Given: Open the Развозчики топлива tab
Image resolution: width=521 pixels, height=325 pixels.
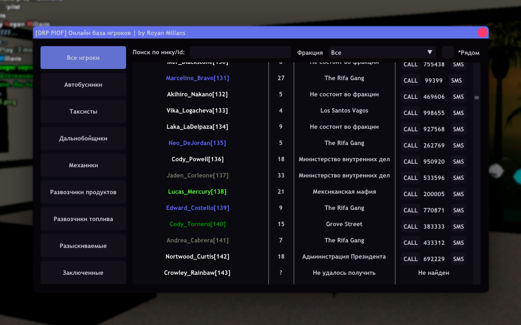Looking at the screenshot, I should (x=83, y=219).
